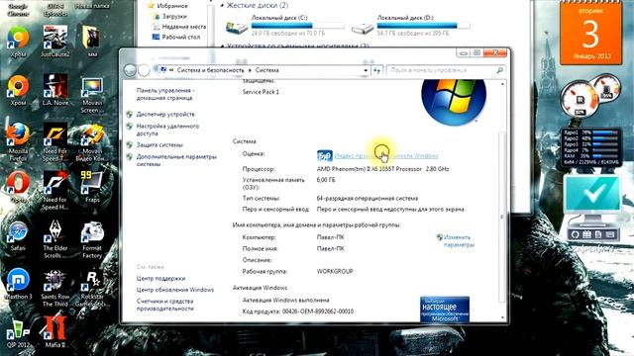Click the WORKGROUP value

pos(335,272)
